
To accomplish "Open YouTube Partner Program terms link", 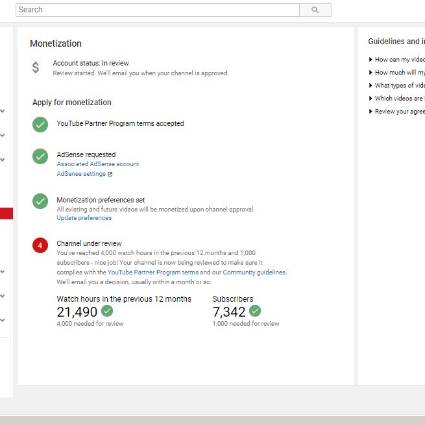I will 153,273.
